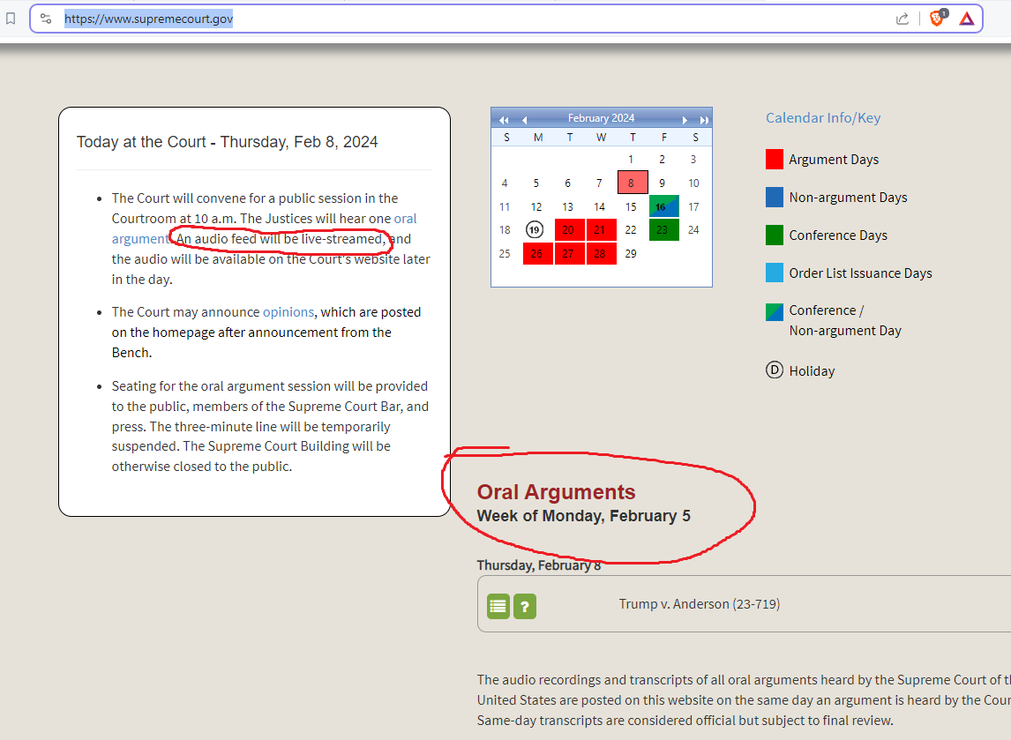Click 'Order List Issuance Days' legend label

pos(861,273)
